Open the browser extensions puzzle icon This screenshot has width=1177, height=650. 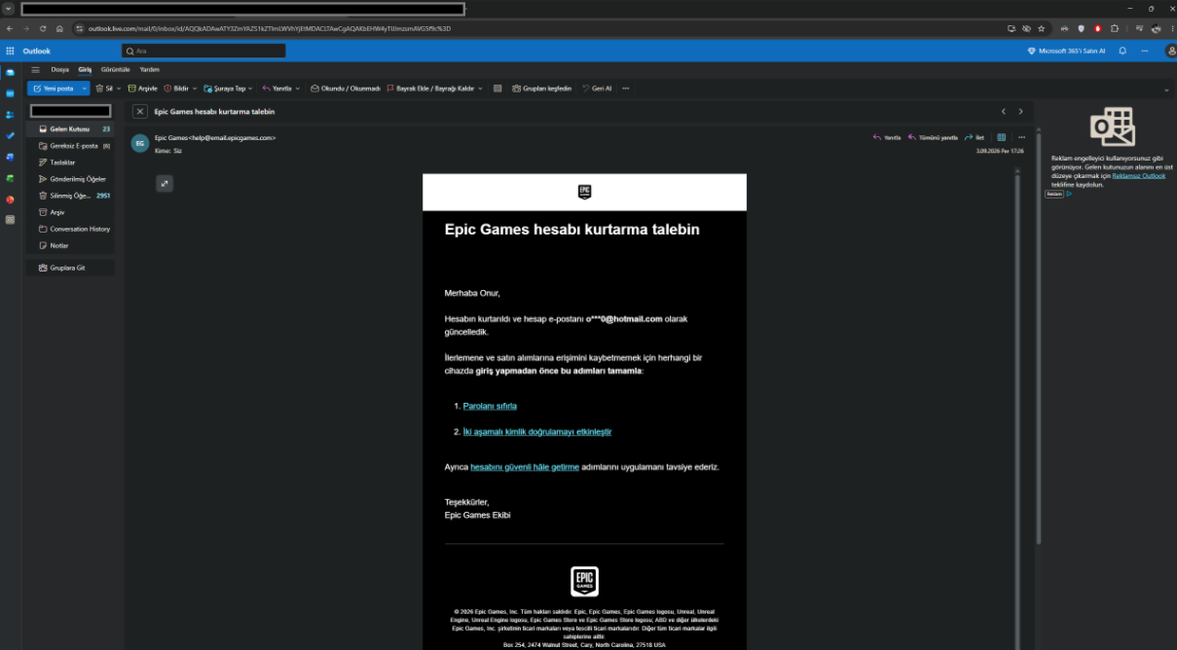1115,28
